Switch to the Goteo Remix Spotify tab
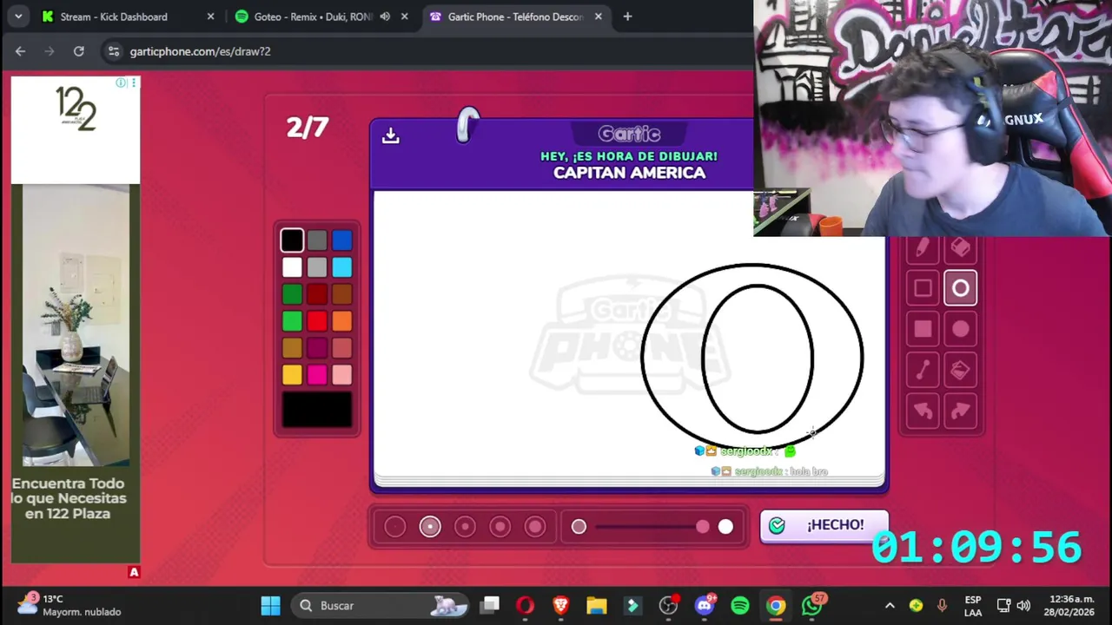This screenshot has height=625, width=1112. click(x=313, y=16)
